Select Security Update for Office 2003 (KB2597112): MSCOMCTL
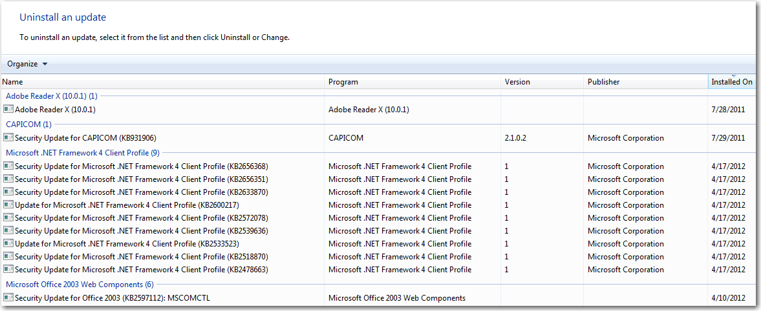Viewport: 761px width, 311px height. click(x=113, y=297)
